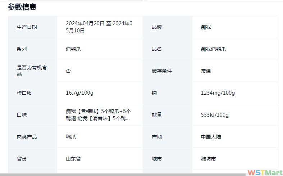Select the protein value 16.7g/100g
This screenshot has width=283, height=176.
[79, 93]
